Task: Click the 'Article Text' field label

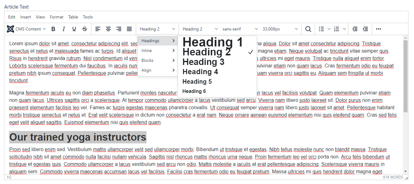Action: [x=17, y=7]
